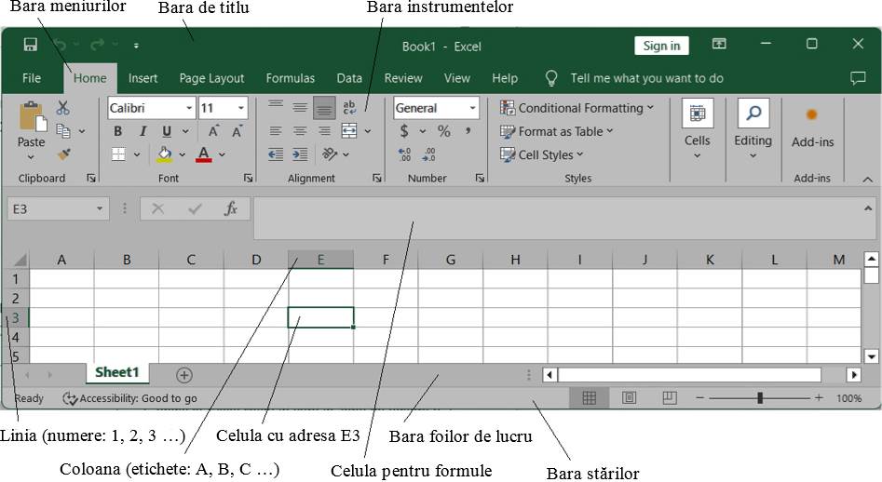This screenshot has height=482, width=882.
Task: Open the font size 11 dropdown
Action: coord(240,108)
